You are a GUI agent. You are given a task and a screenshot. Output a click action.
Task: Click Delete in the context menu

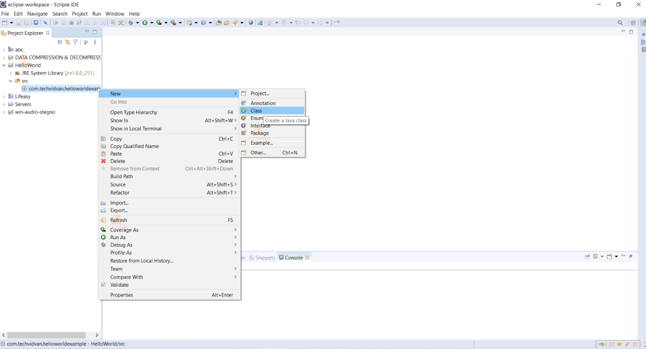(x=170, y=161)
